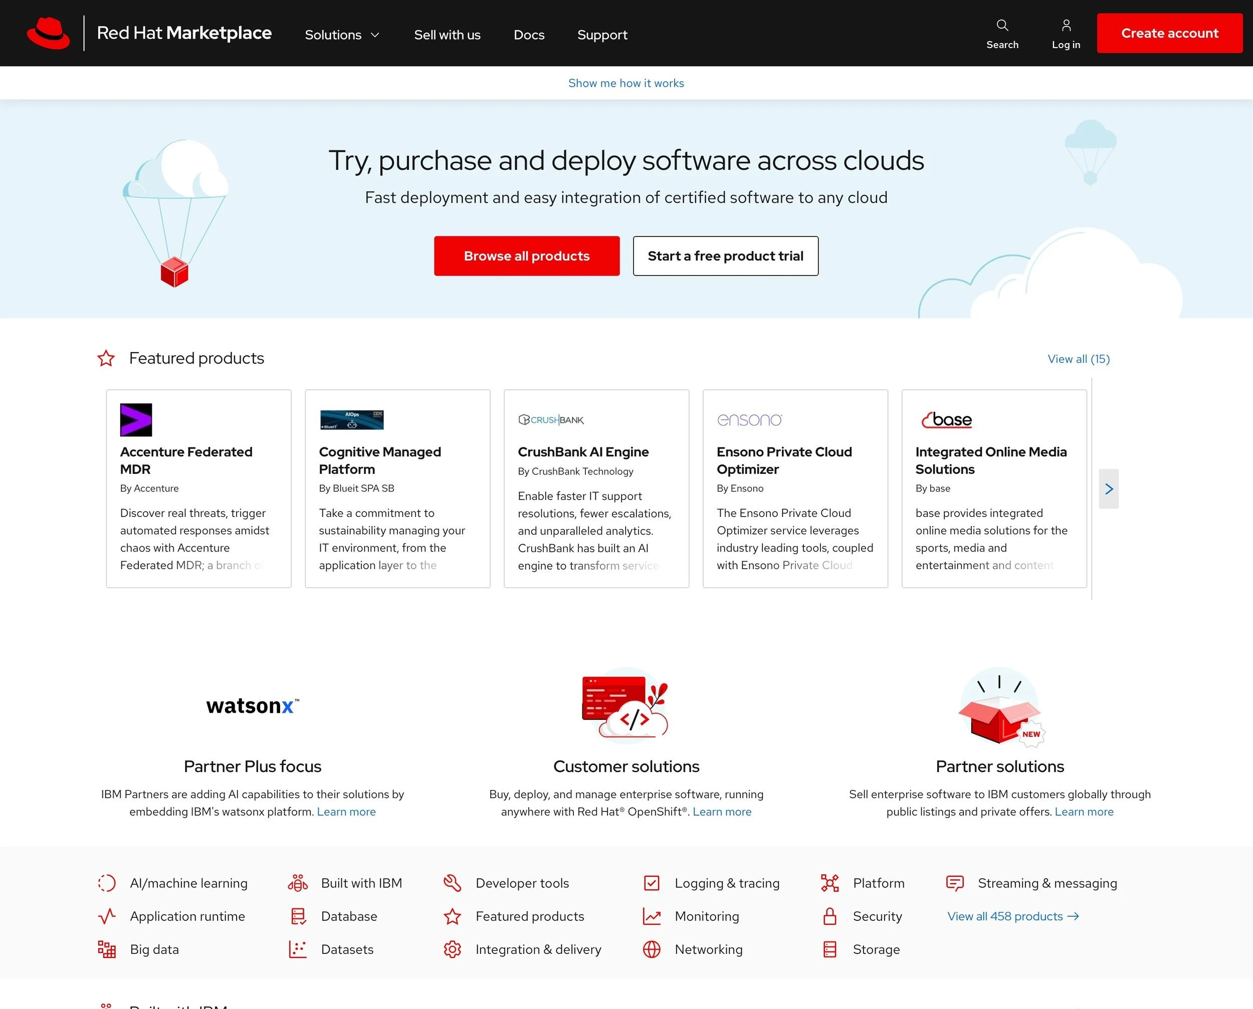
Task: Click the AI/machine learning category icon
Action: (x=107, y=883)
